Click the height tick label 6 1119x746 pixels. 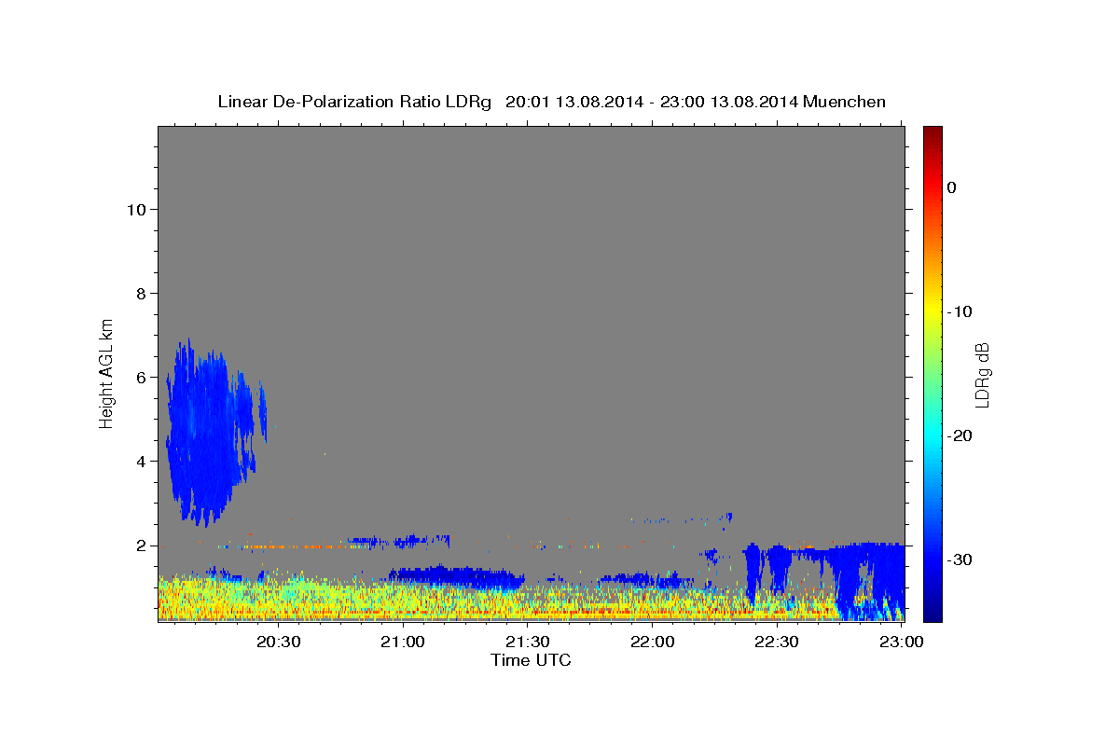(140, 378)
